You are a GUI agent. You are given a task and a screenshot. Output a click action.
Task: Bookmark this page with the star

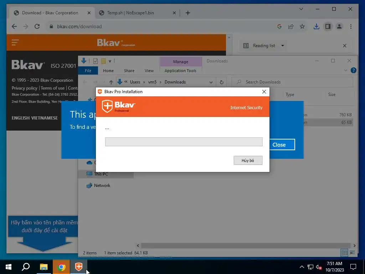point(302,26)
